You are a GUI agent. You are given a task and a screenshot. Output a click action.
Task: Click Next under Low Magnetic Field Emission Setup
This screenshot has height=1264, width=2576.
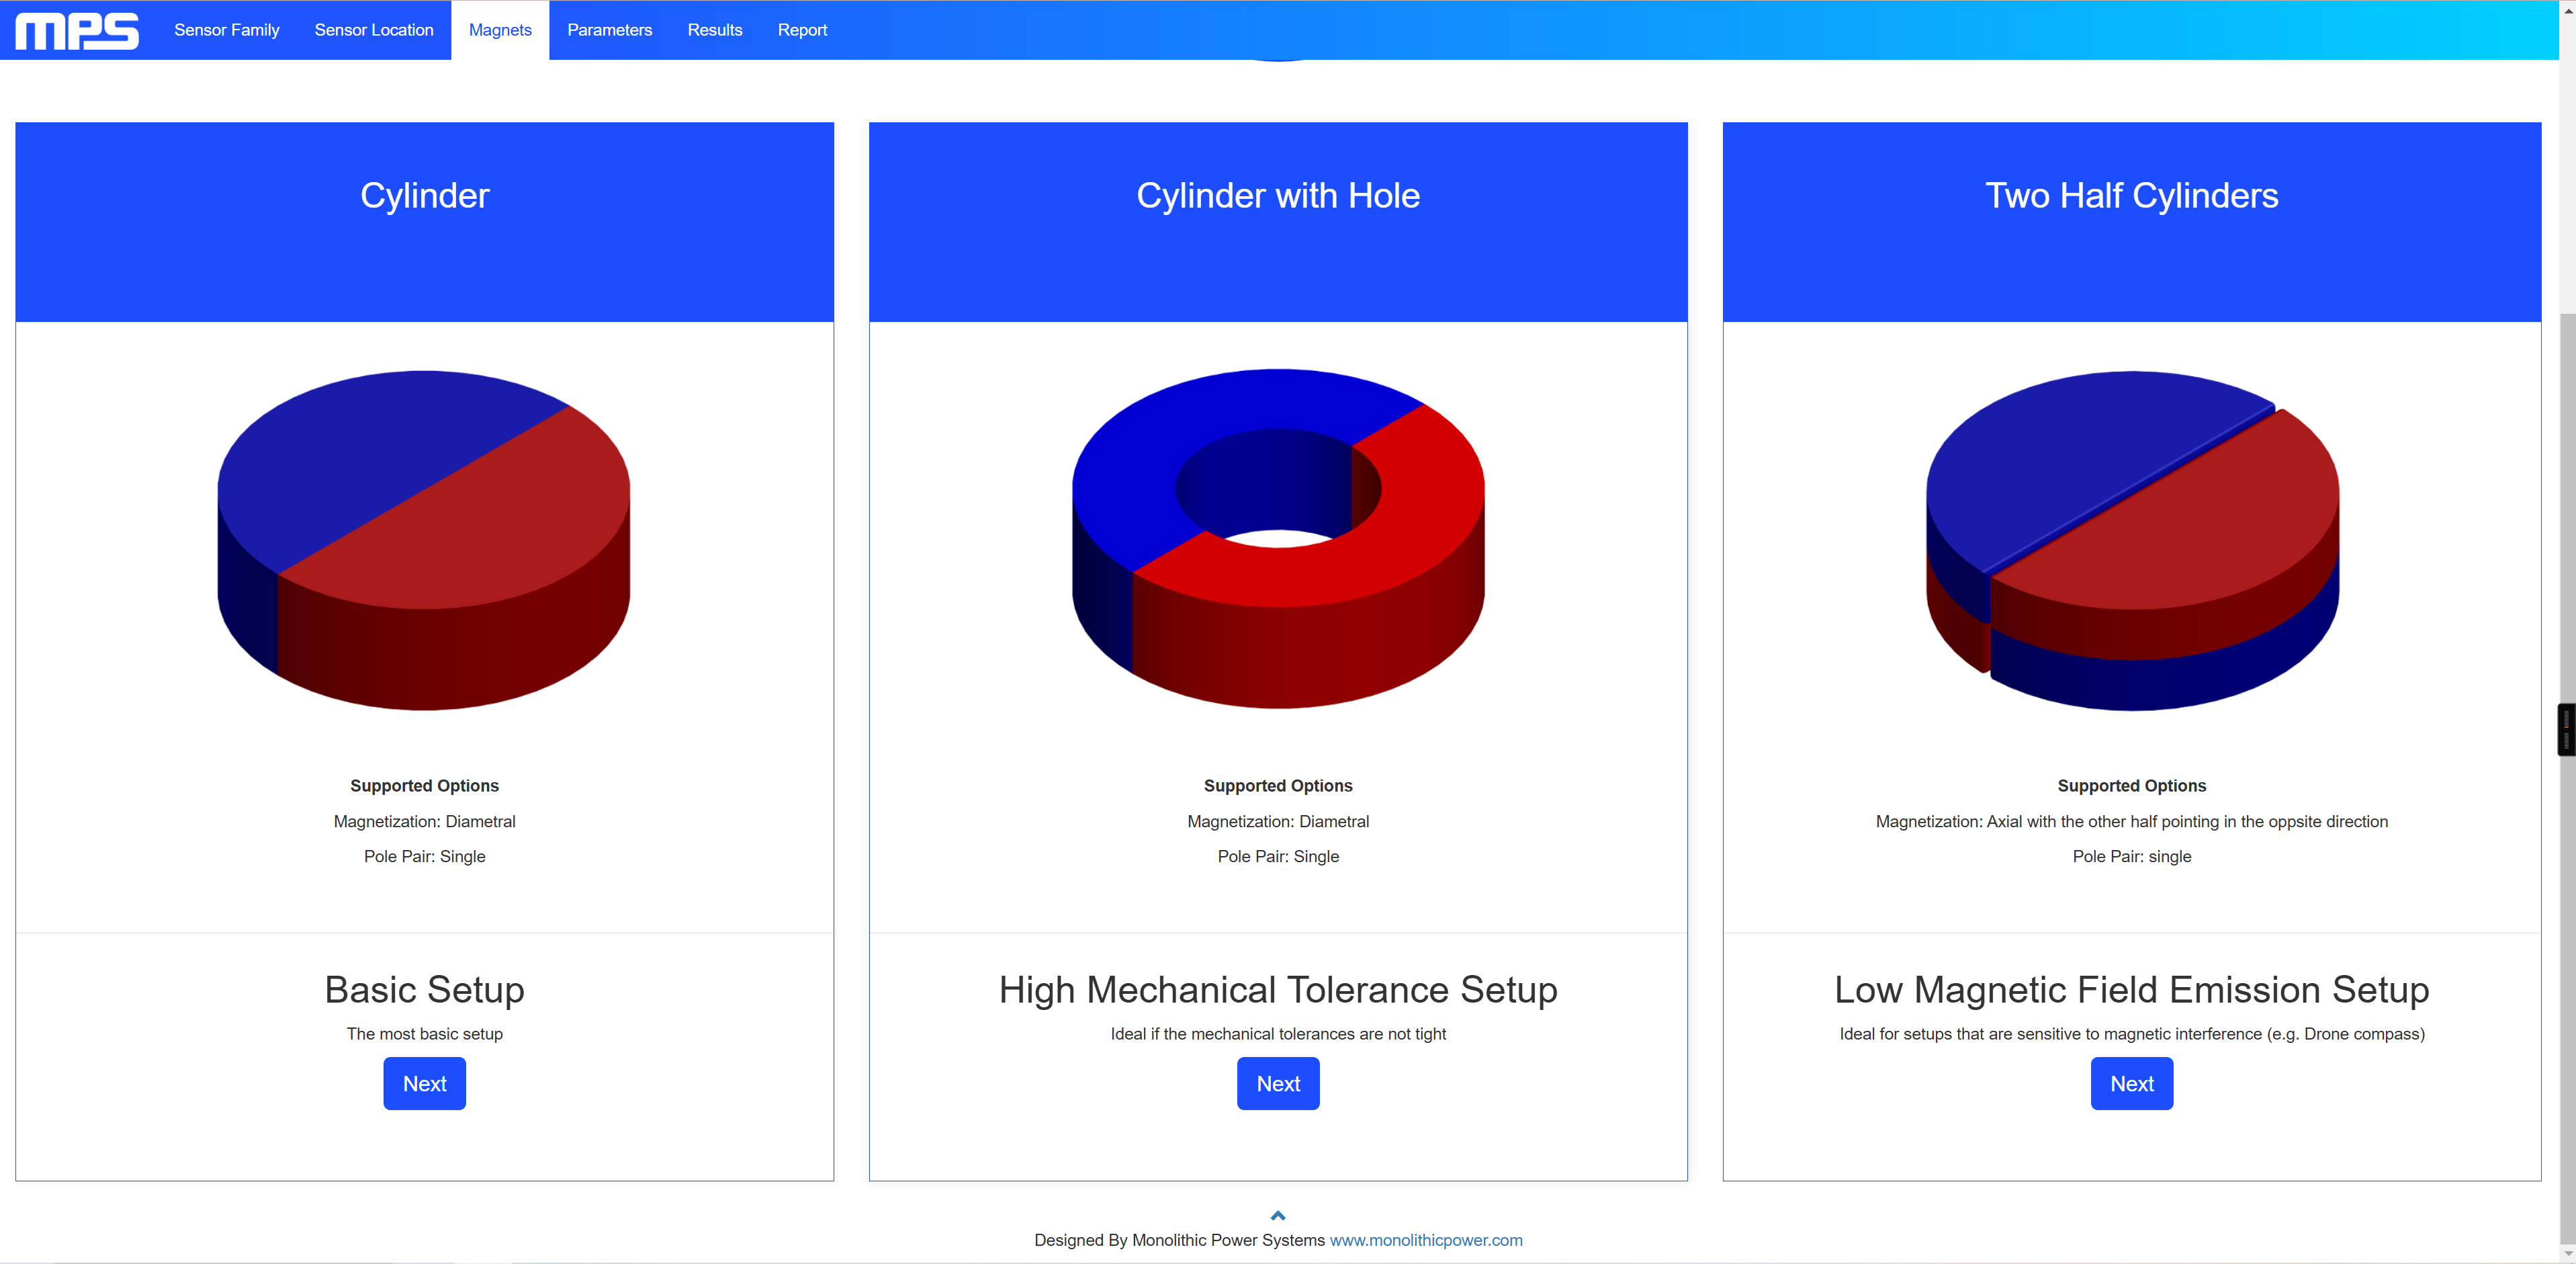[2131, 1083]
